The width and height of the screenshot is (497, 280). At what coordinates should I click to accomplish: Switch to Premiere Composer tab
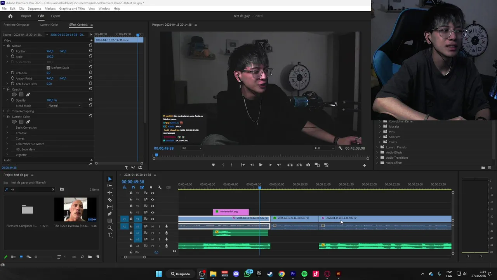tap(16, 24)
